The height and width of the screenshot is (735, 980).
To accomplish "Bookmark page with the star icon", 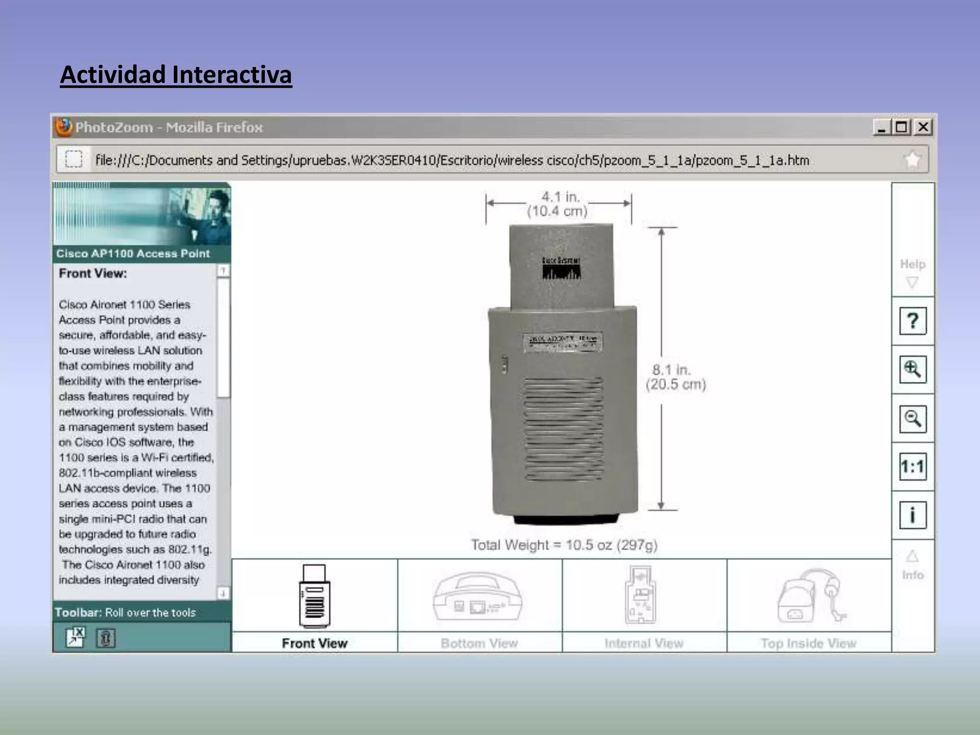I will [x=913, y=159].
